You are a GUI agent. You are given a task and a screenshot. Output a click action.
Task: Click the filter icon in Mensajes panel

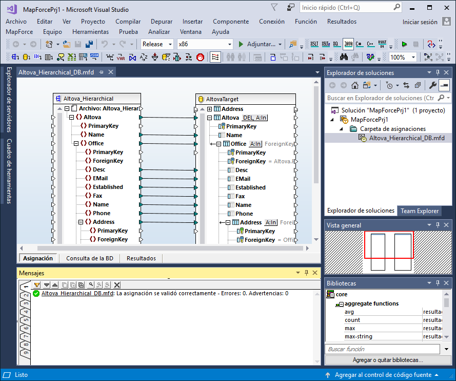click(x=37, y=284)
